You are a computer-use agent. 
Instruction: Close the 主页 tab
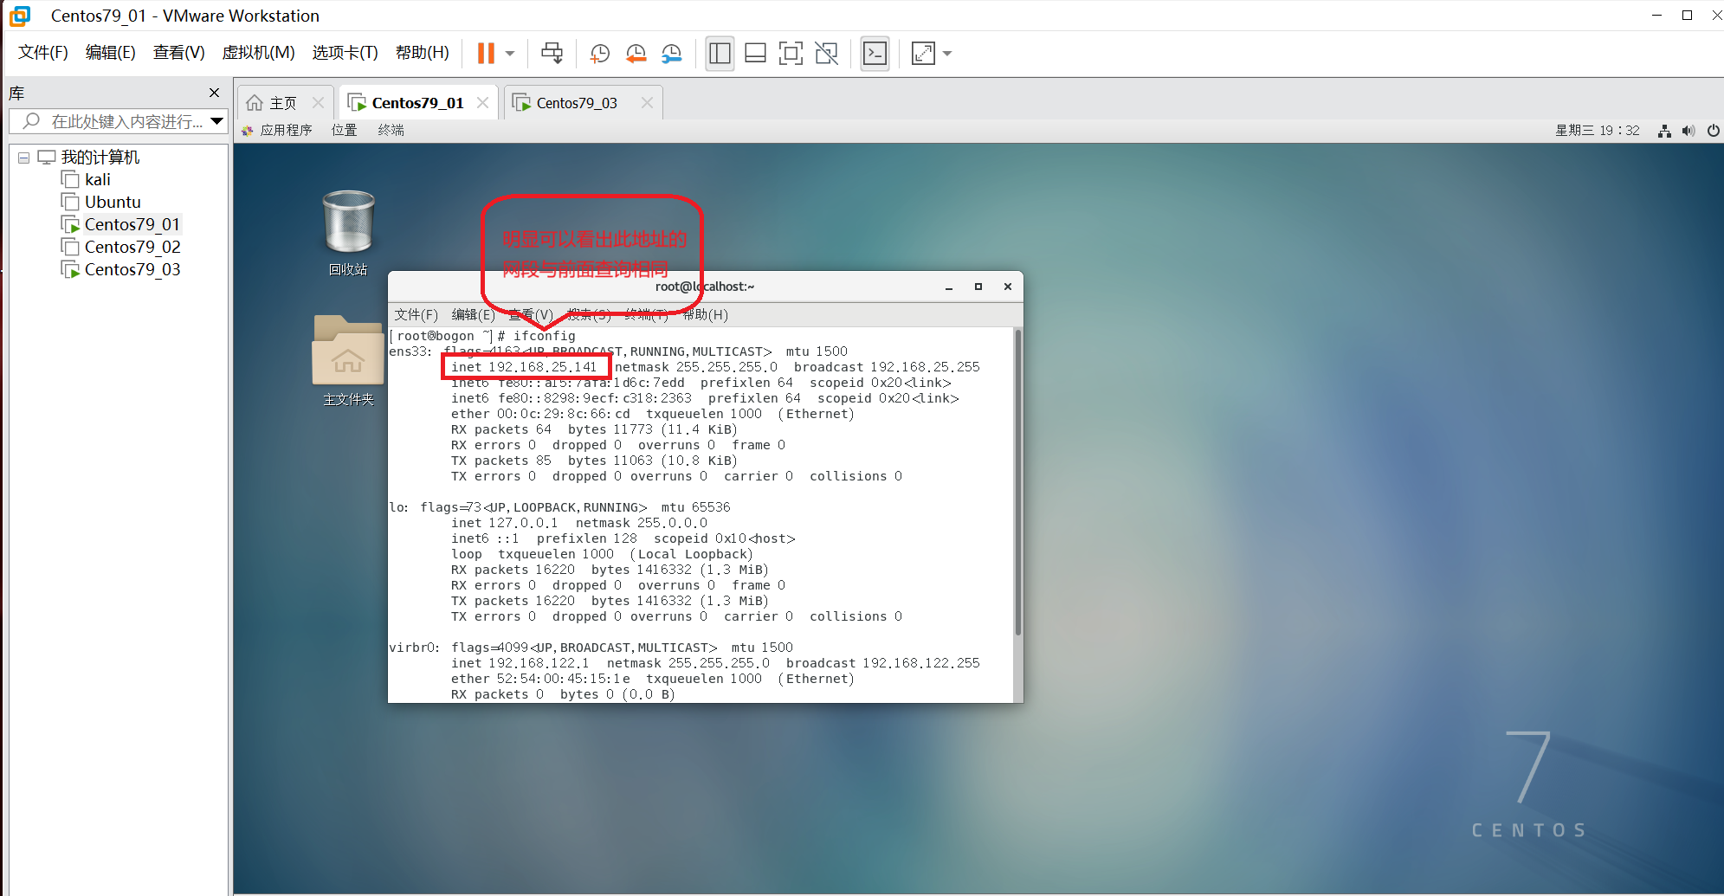[x=318, y=102]
